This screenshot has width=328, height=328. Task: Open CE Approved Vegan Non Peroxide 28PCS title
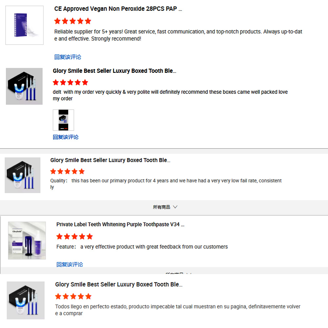(118, 9)
